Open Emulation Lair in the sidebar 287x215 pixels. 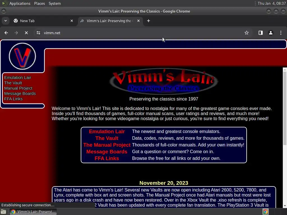tap(18, 78)
